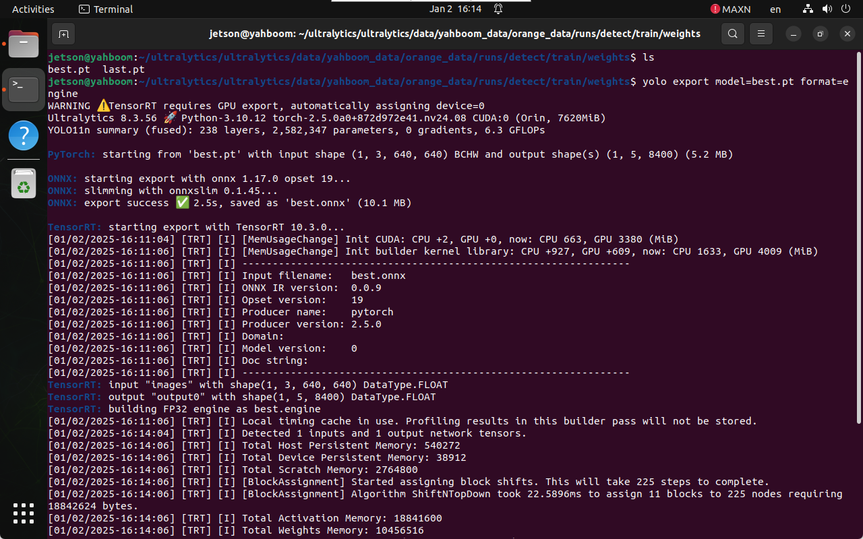Open the Jan 2 16:14 clock calendar
The height and width of the screenshot is (539, 863).
click(456, 9)
